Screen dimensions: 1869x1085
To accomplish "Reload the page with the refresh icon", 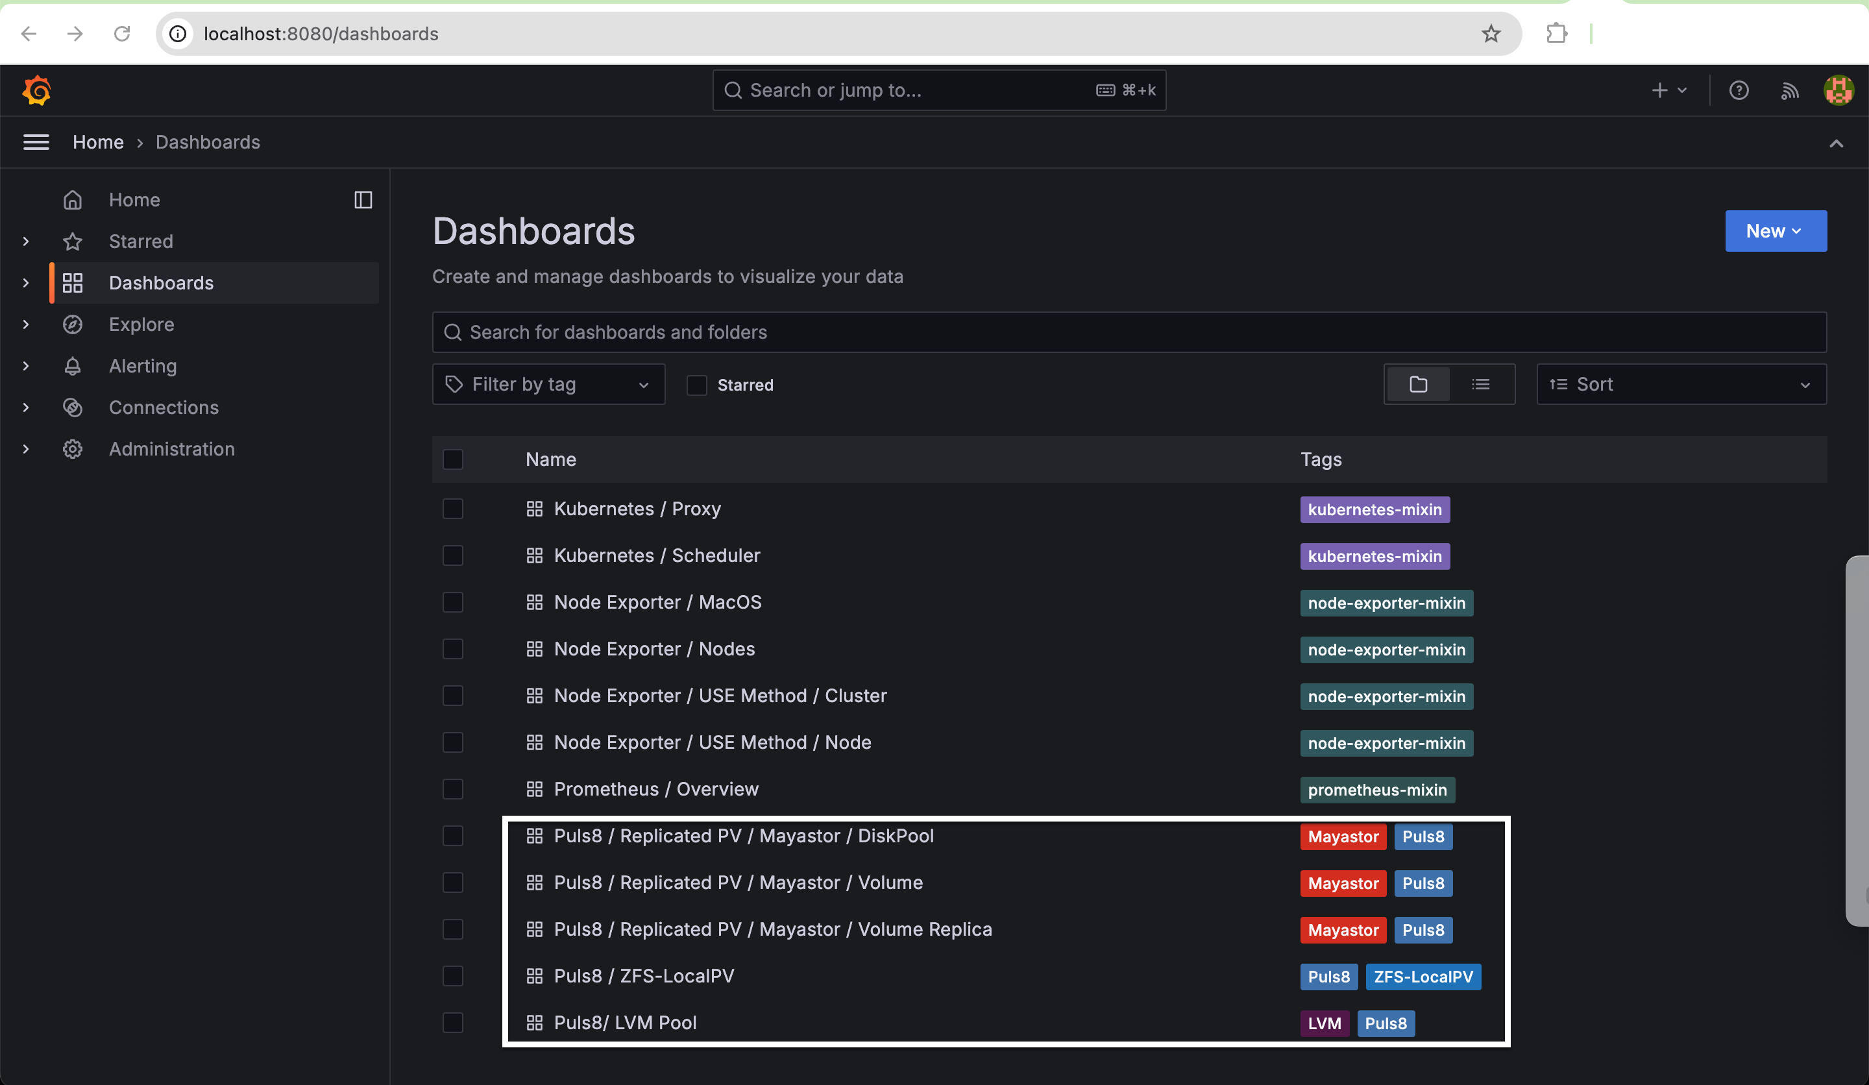I will coord(121,33).
